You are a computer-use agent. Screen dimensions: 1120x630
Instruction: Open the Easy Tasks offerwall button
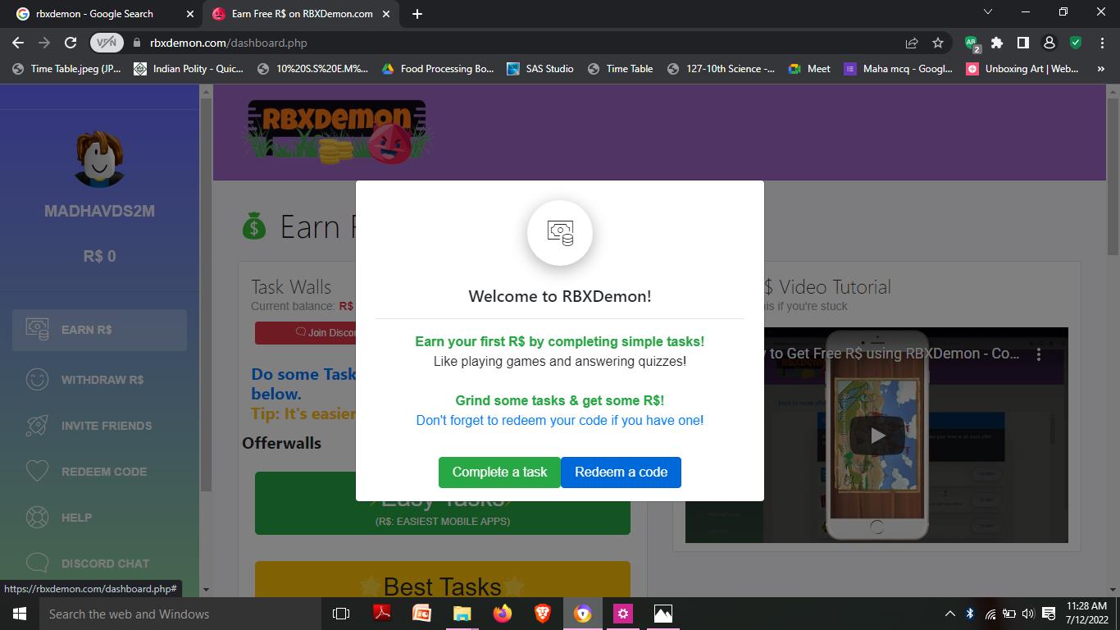click(443, 504)
